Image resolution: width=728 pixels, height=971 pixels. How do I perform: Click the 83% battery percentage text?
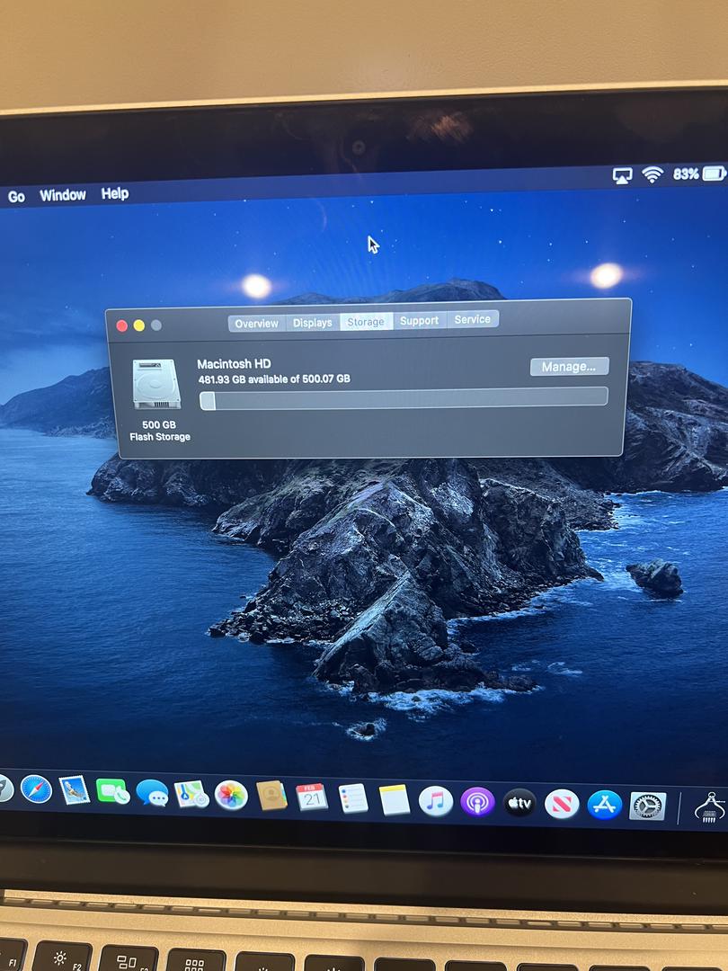(685, 174)
